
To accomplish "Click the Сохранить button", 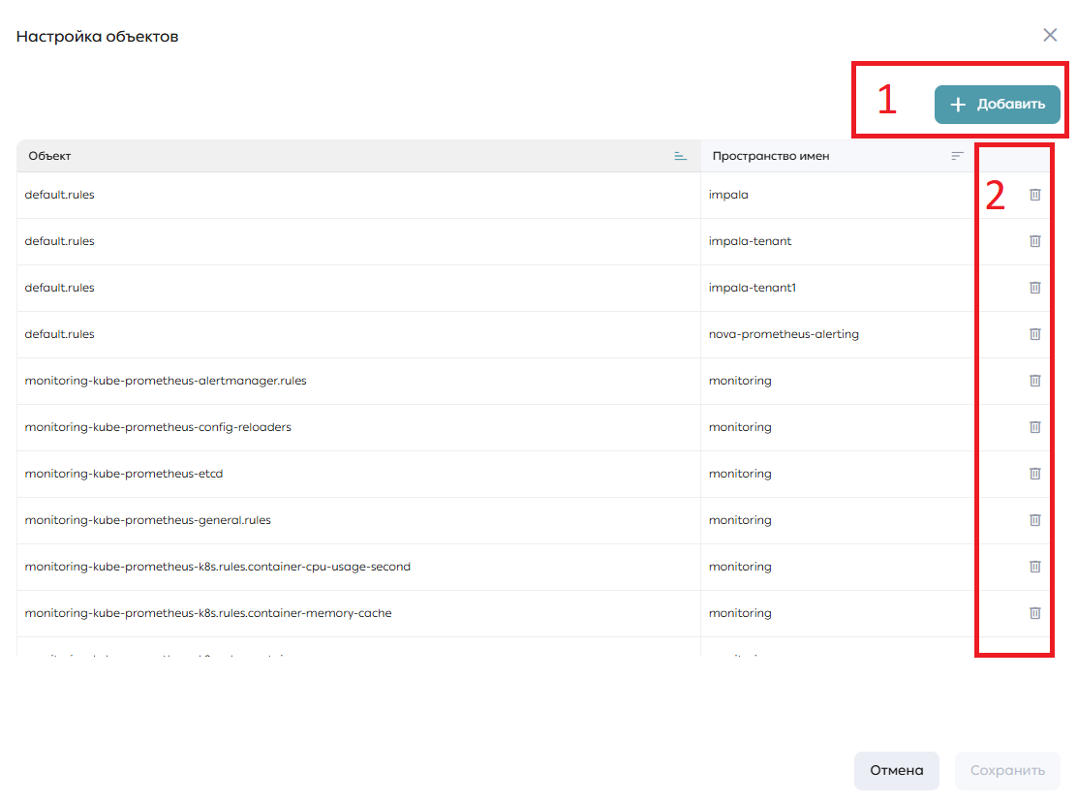I will [x=1007, y=770].
